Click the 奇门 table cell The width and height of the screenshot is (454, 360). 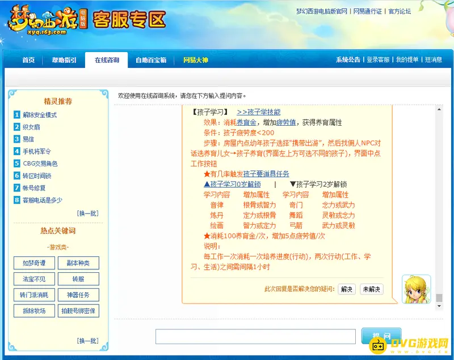296,205
